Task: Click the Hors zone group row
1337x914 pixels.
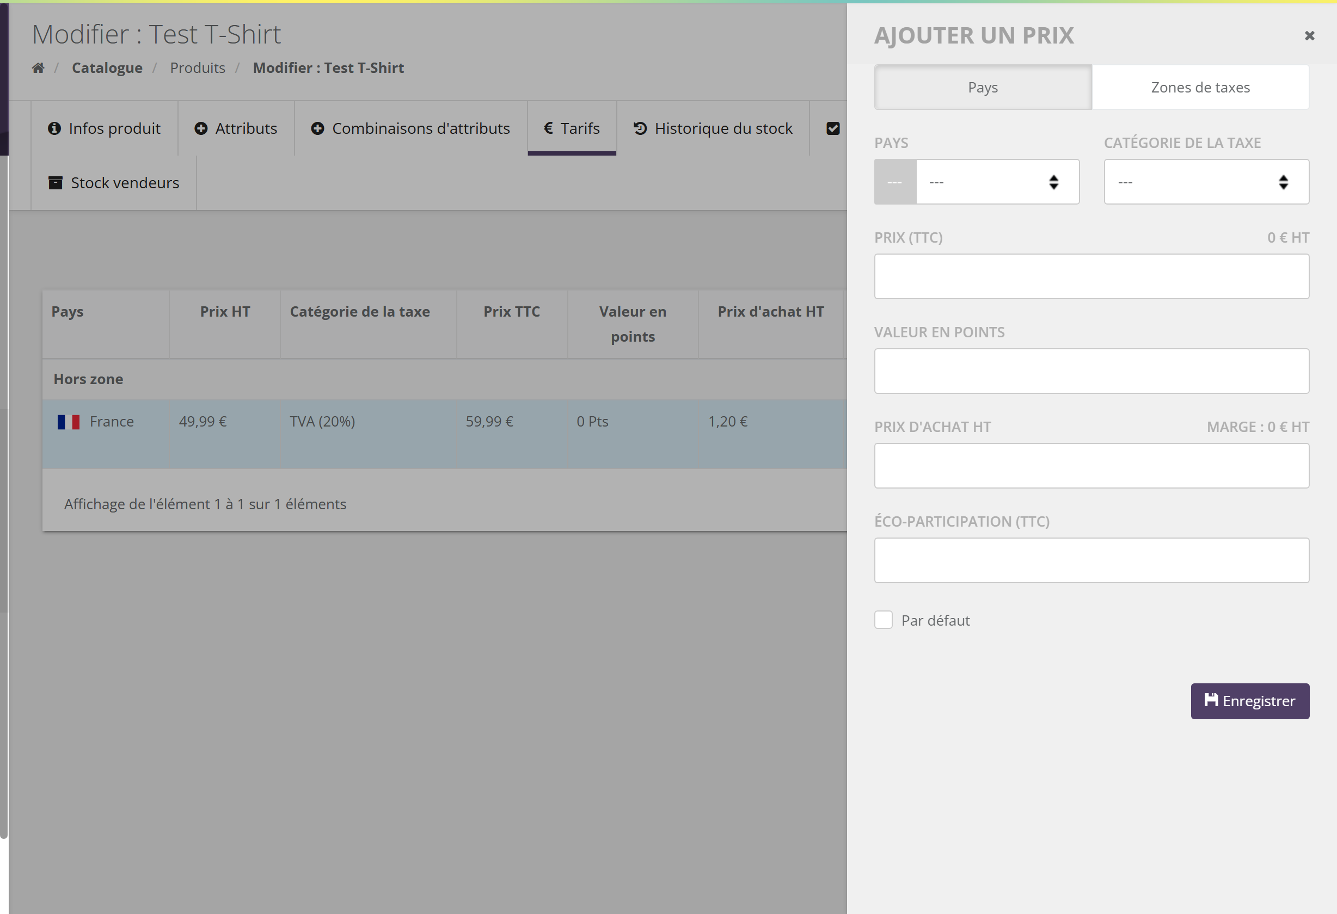Action: [x=444, y=379]
